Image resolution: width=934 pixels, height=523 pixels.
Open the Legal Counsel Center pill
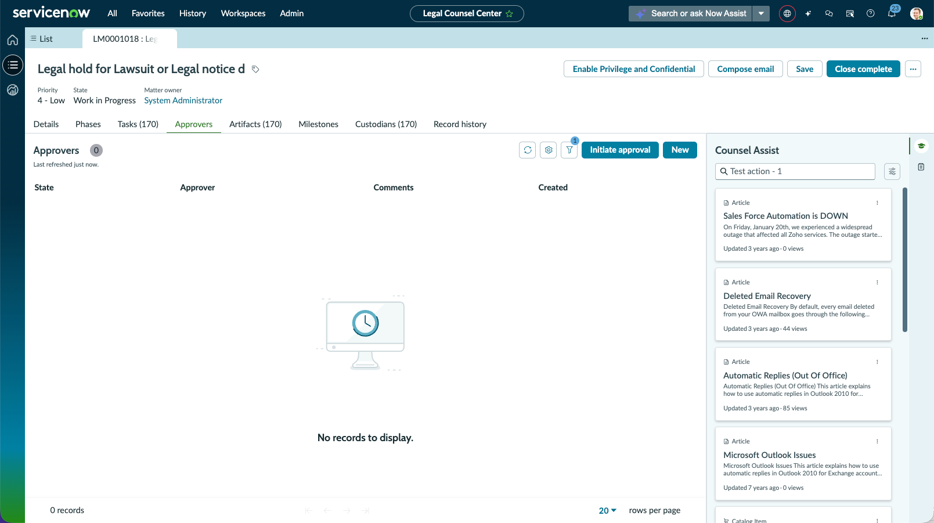467,13
